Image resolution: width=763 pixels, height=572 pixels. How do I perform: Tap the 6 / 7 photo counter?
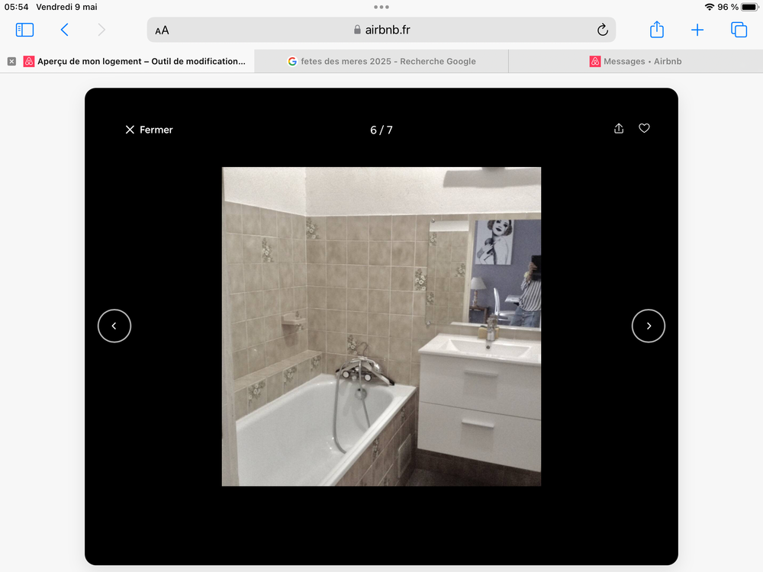tap(381, 130)
